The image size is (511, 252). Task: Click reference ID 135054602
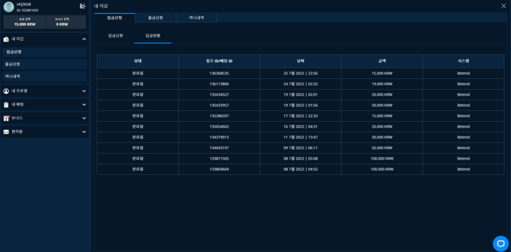coord(219,127)
